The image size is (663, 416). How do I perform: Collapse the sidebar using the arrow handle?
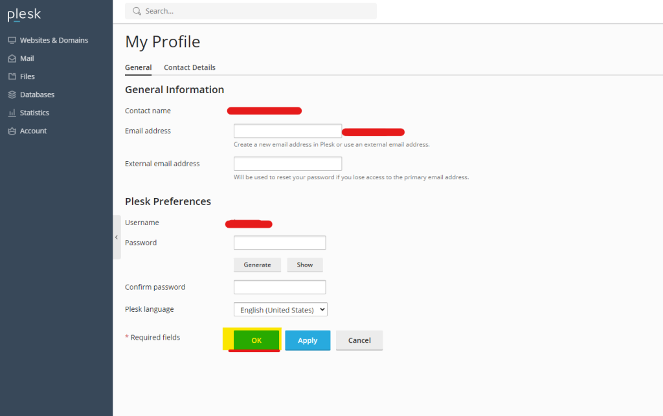pos(117,237)
